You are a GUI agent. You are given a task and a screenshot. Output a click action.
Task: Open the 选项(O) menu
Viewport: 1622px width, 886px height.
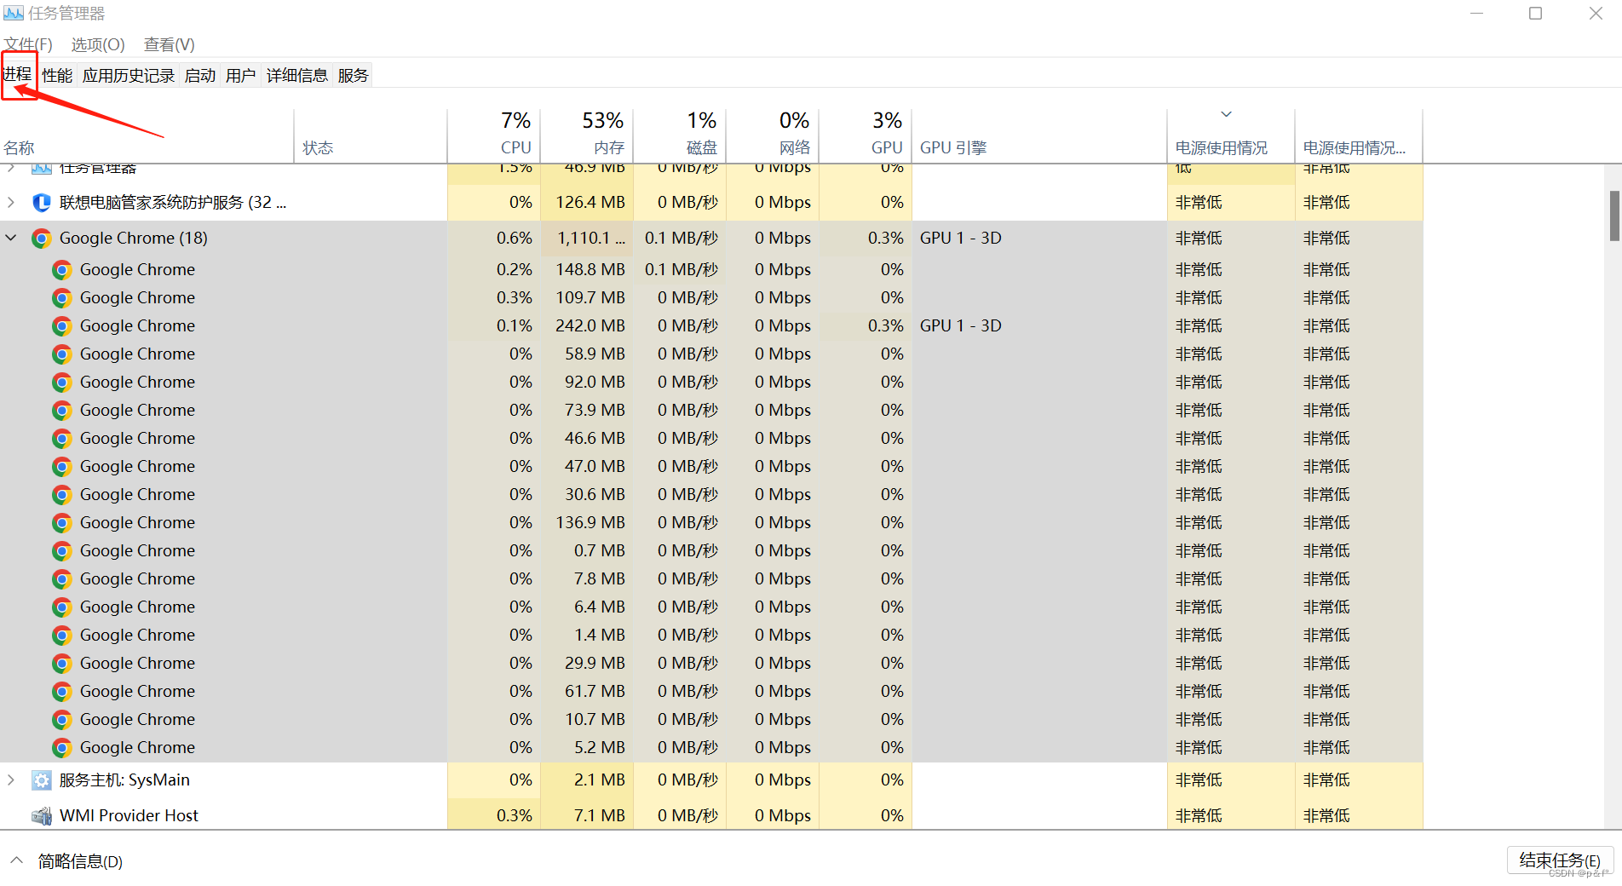(98, 44)
